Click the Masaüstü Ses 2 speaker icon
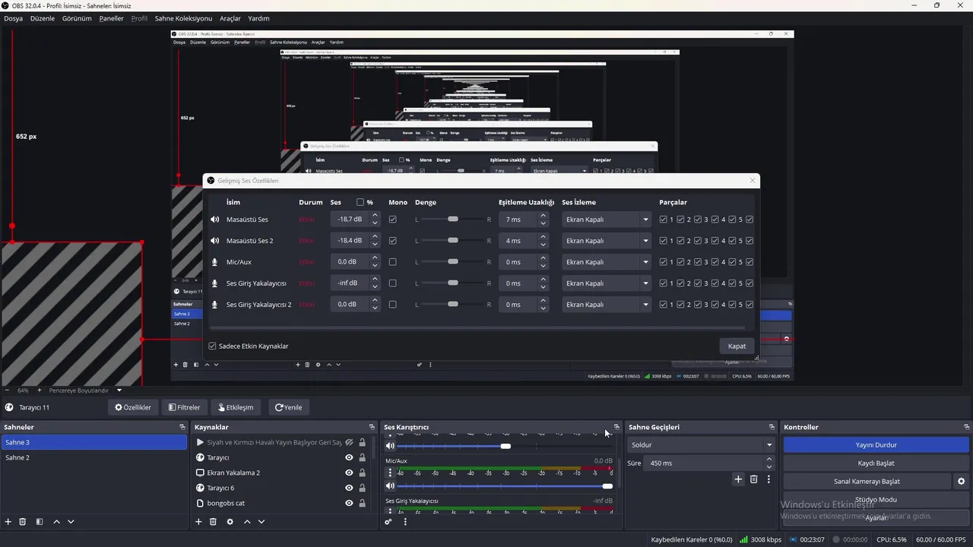973x547 pixels. coord(214,241)
